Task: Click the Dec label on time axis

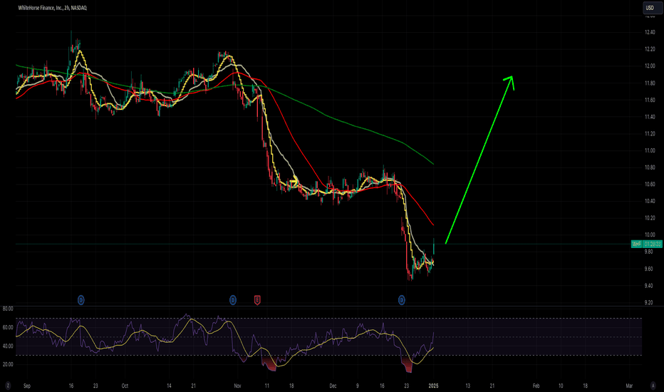Action: tap(333, 386)
